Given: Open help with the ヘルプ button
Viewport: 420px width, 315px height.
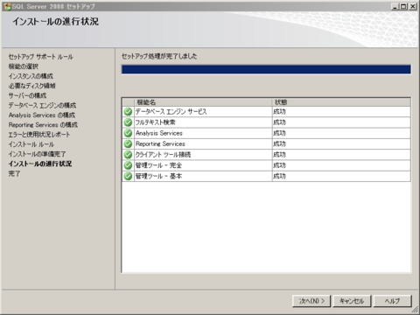Looking at the screenshot, I should [393, 301].
